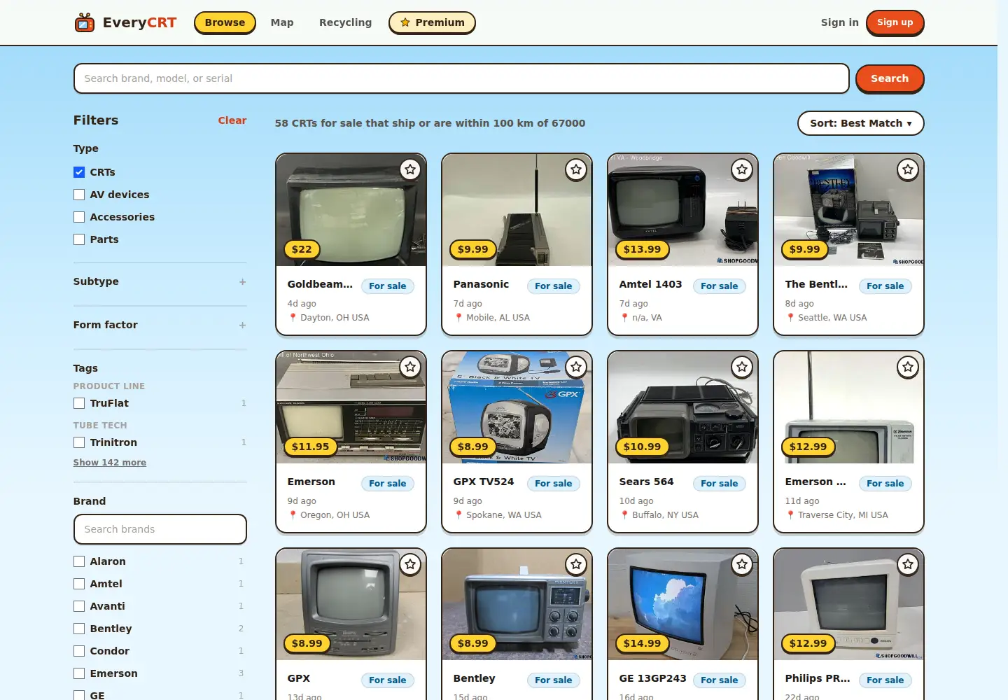Click the orange Search button
Screen dimensions: 1008x700
[x=890, y=78]
